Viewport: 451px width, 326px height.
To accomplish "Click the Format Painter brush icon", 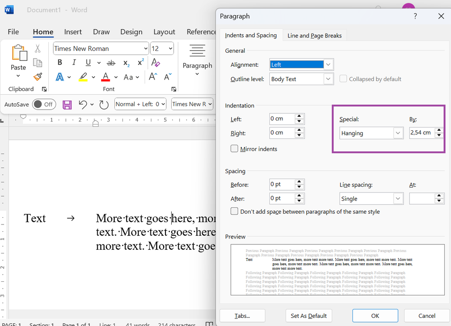I will (38, 77).
